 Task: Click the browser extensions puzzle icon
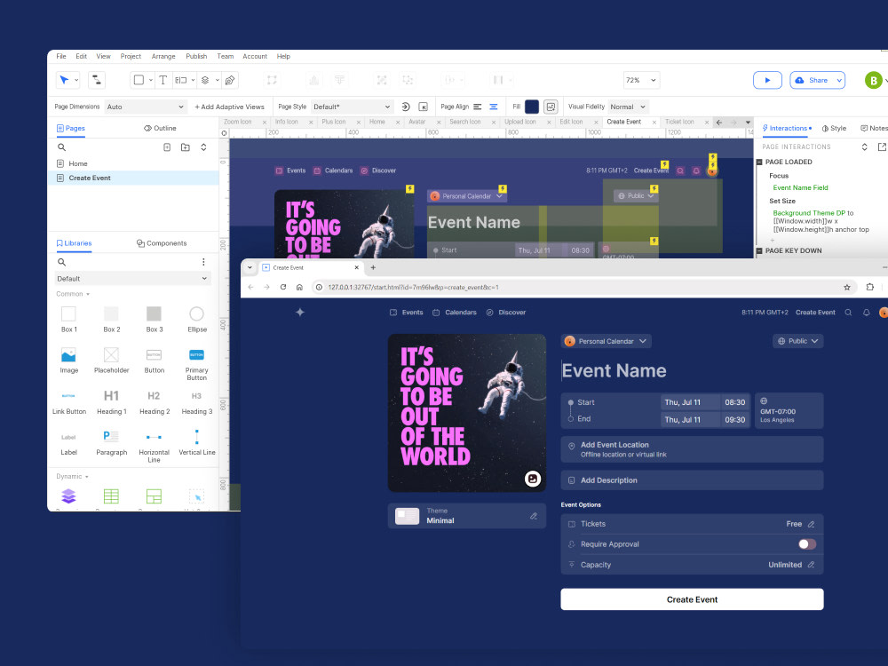click(870, 287)
